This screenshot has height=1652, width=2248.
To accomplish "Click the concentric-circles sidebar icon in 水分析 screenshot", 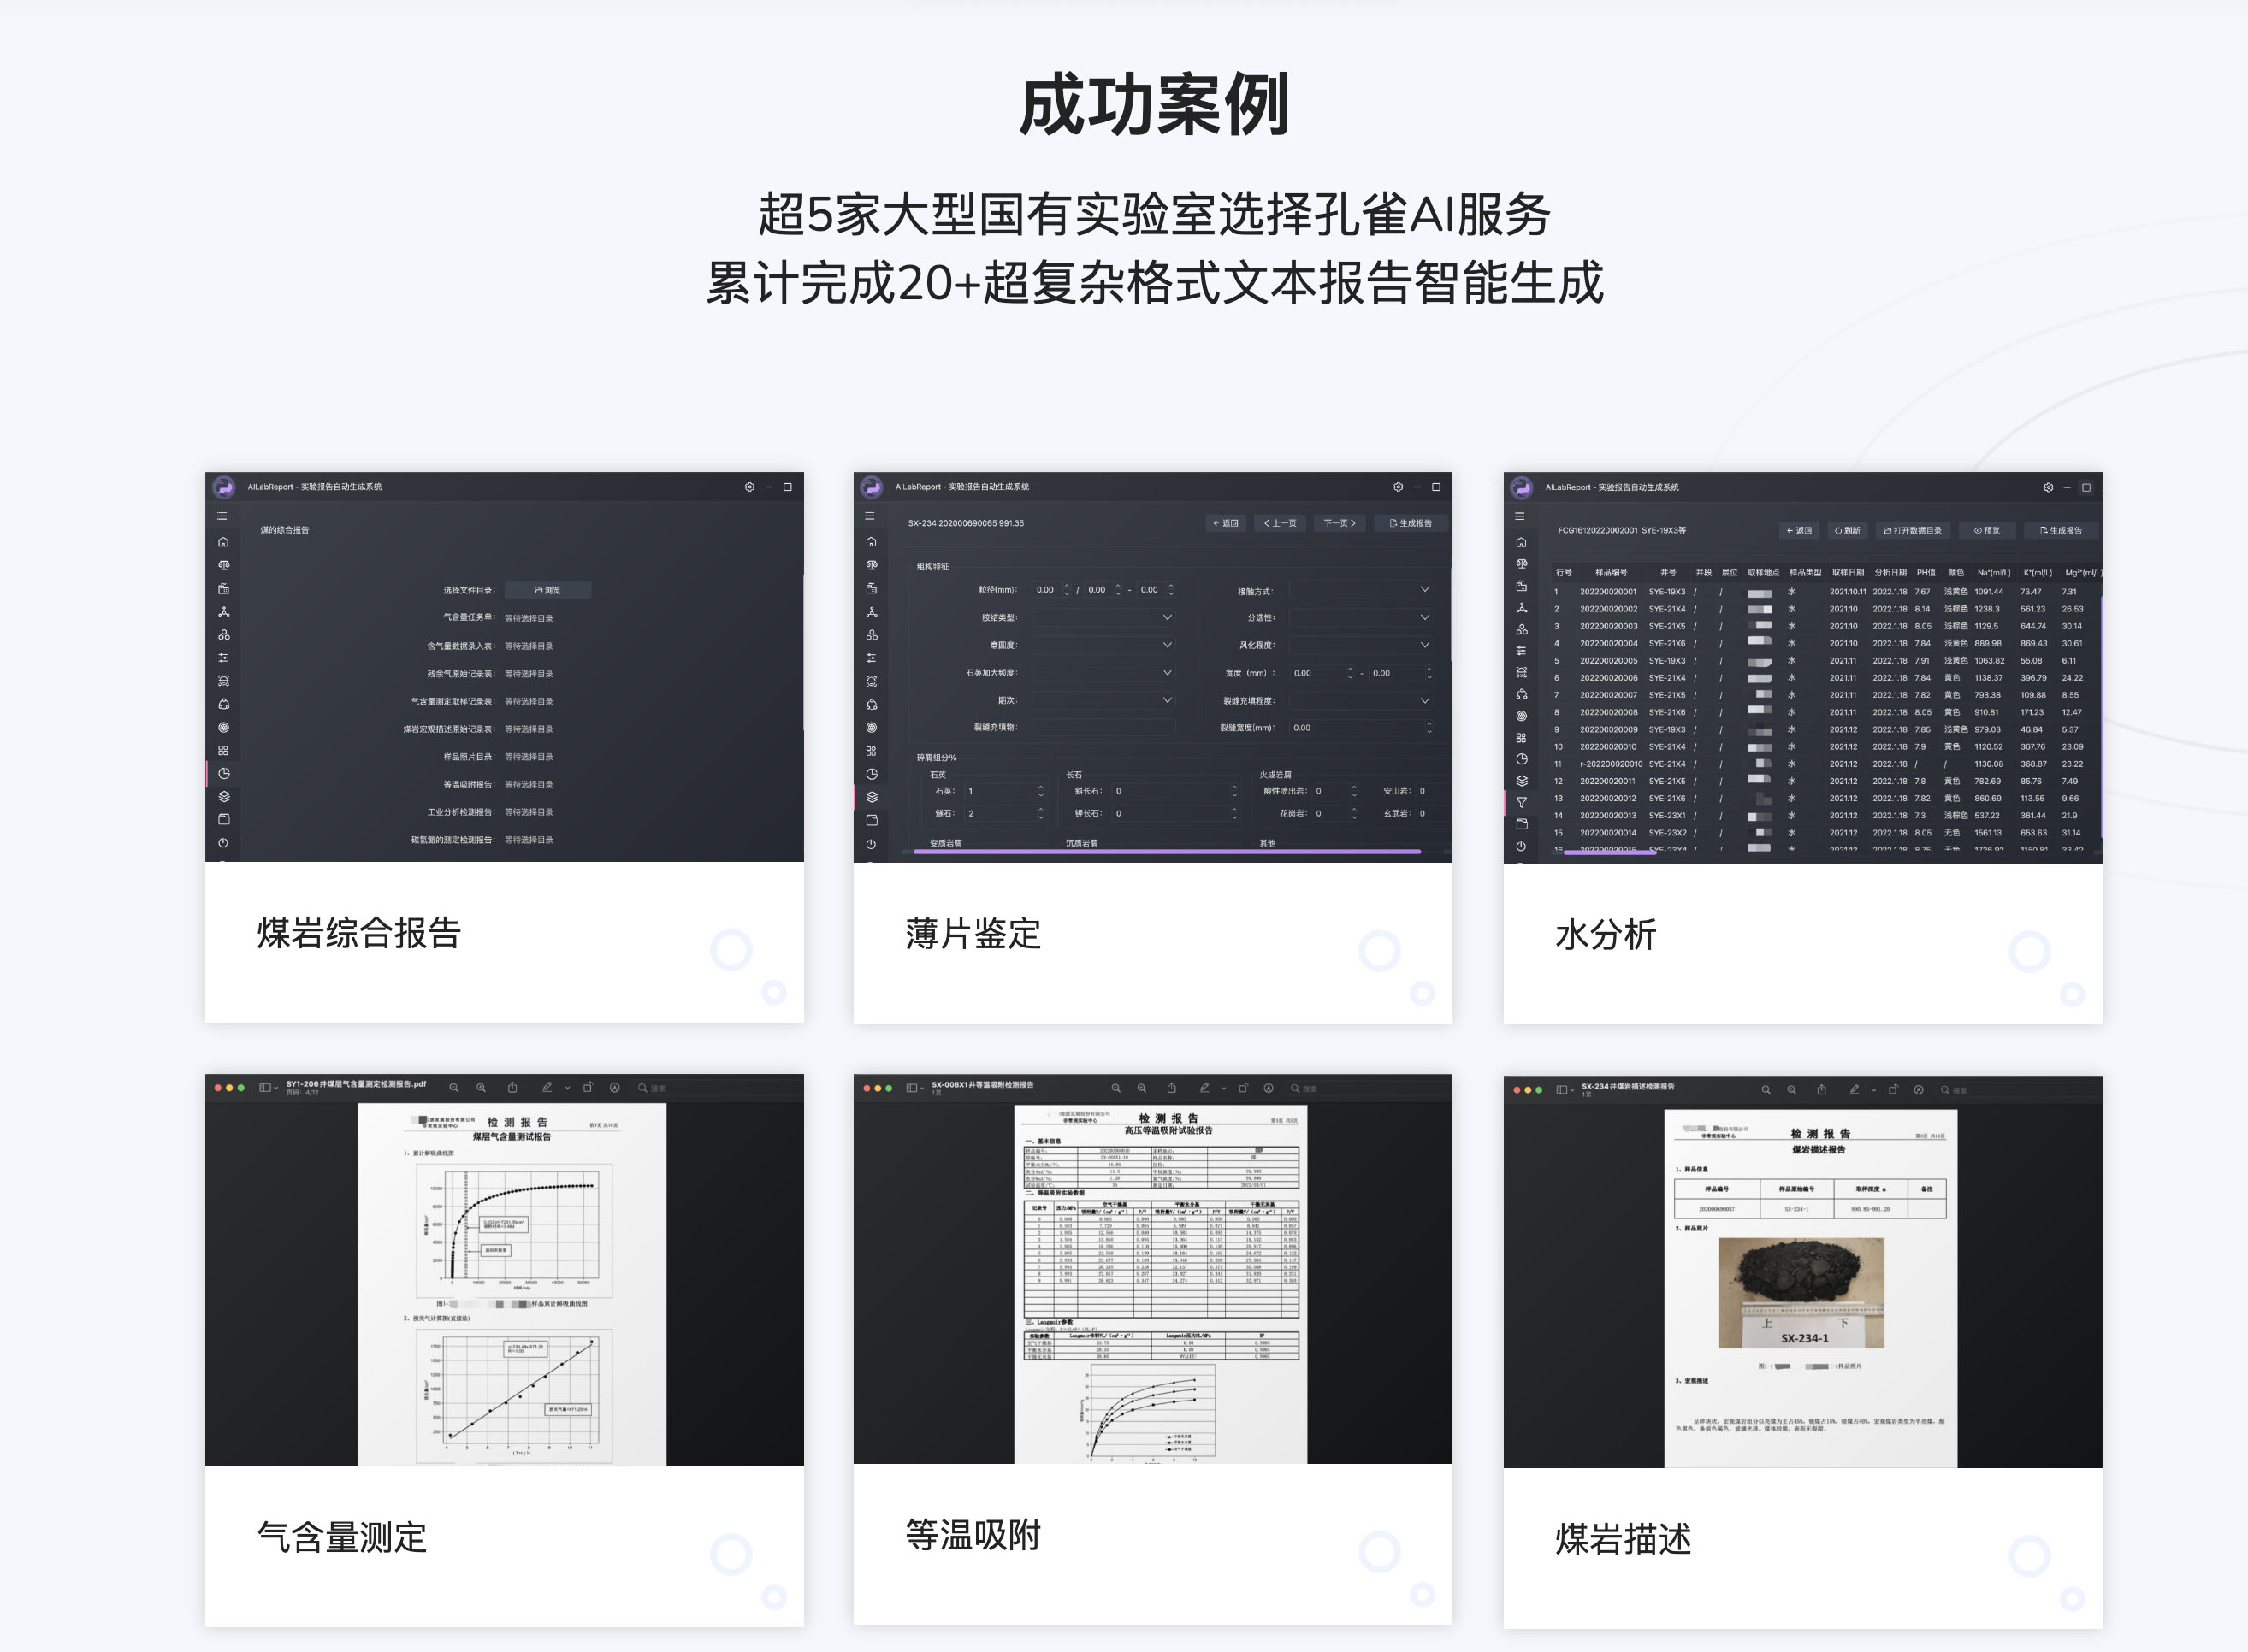I will tap(1522, 715).
